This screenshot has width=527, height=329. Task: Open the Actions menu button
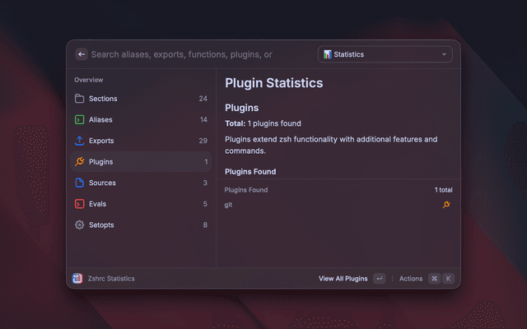click(x=411, y=279)
